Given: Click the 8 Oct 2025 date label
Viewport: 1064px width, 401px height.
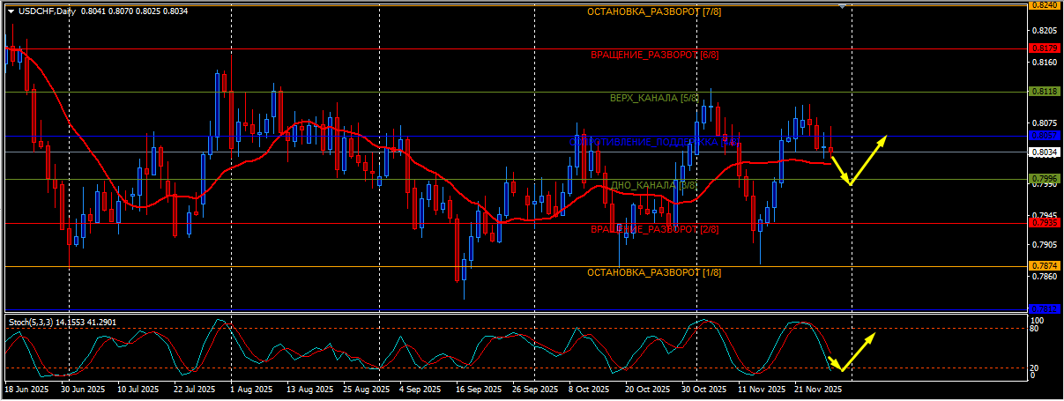Looking at the screenshot, I should 590,389.
